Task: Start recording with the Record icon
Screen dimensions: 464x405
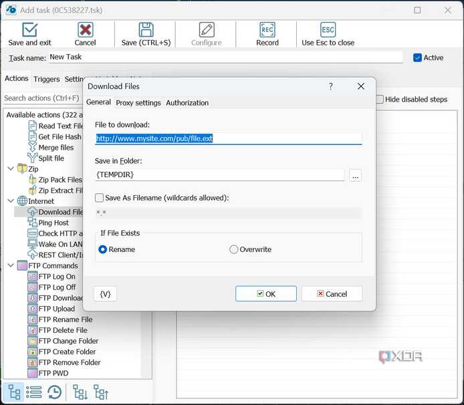Action: click(267, 29)
